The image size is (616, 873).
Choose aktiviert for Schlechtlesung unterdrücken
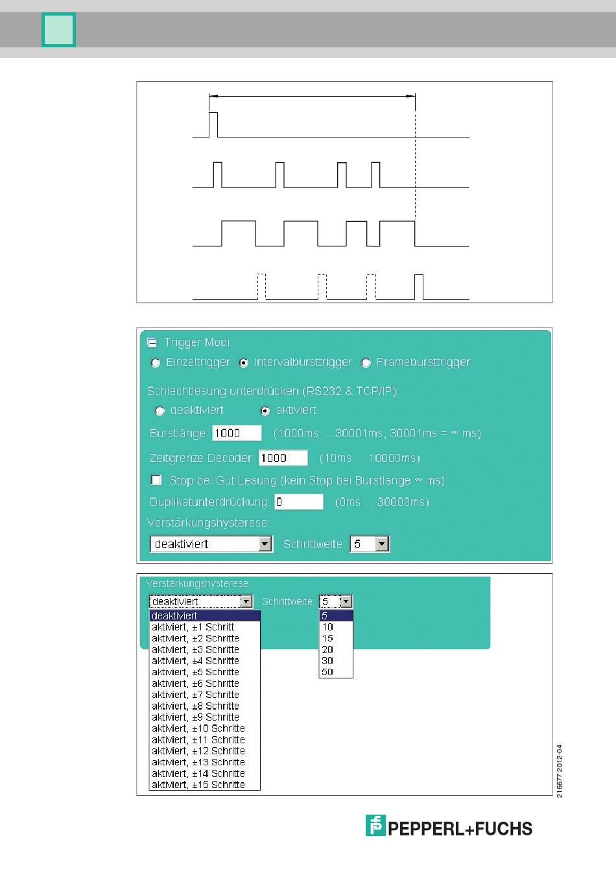(x=265, y=411)
